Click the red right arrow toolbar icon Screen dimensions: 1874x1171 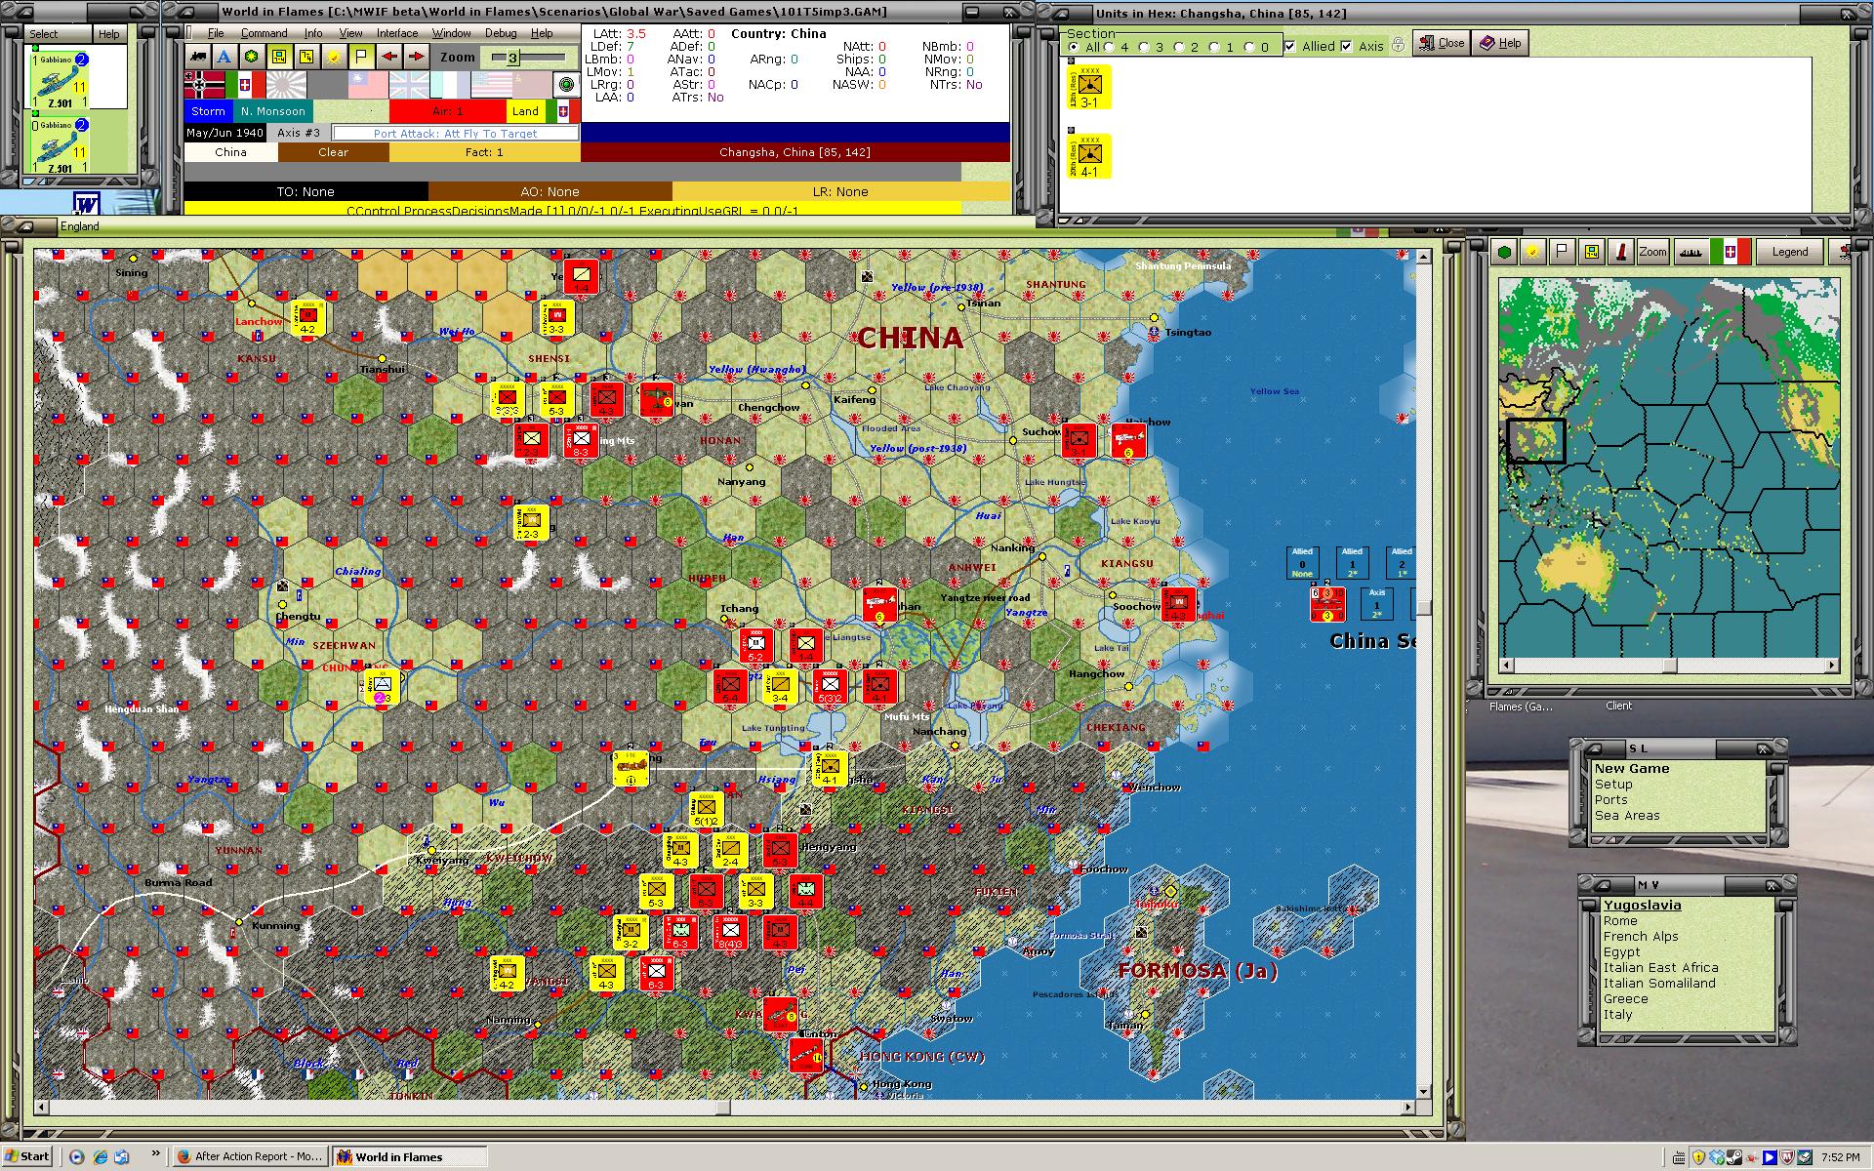(x=416, y=57)
